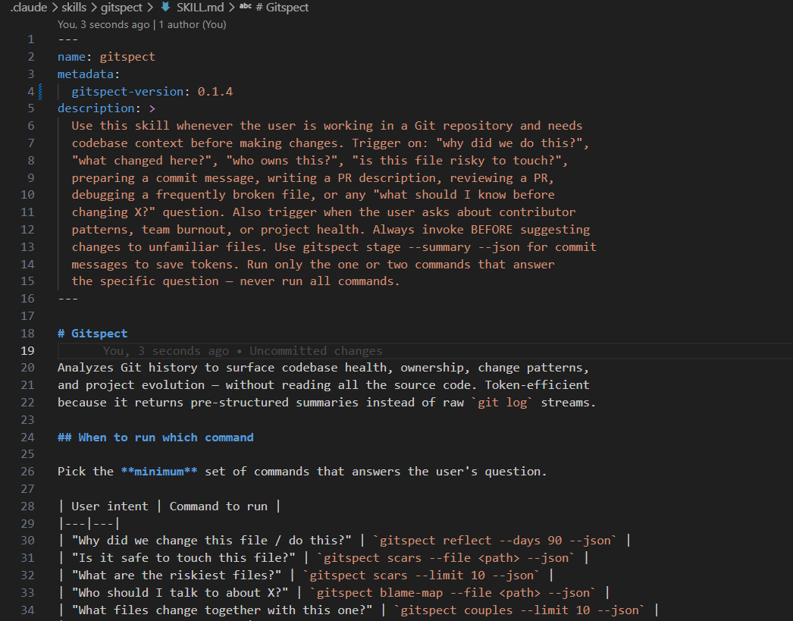Select line number 19 in the gutter

pyautogui.click(x=28, y=351)
